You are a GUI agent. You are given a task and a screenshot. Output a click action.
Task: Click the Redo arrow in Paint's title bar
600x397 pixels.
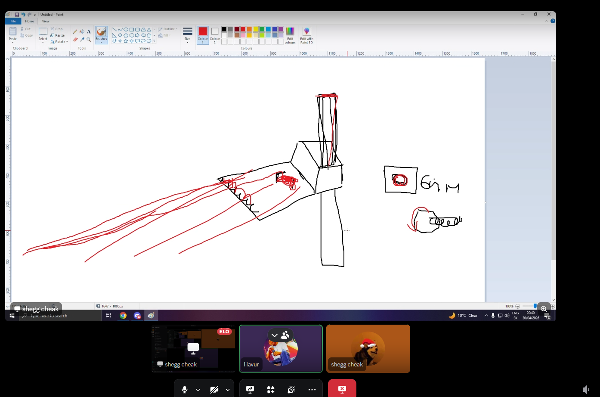point(29,15)
